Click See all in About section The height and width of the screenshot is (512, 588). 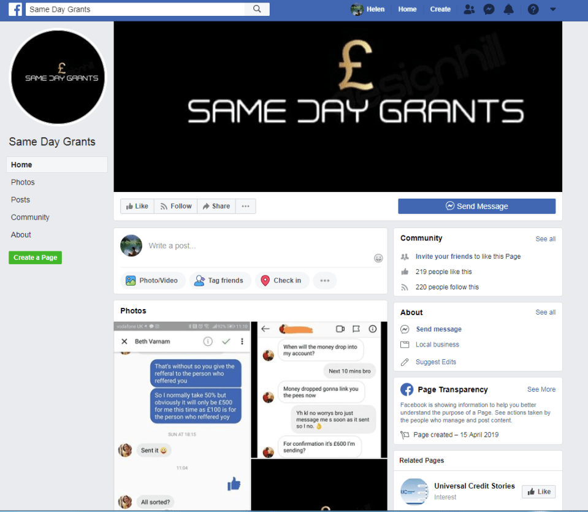[x=545, y=313]
